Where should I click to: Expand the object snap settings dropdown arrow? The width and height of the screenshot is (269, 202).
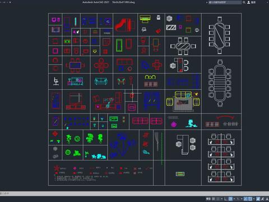click(x=254, y=199)
